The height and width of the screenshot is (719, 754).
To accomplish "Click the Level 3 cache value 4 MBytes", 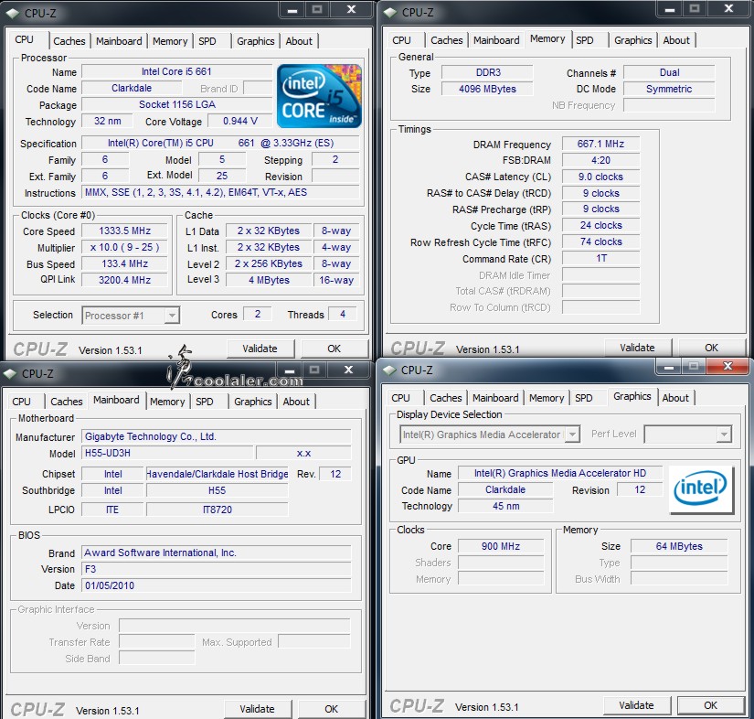I will (x=269, y=280).
